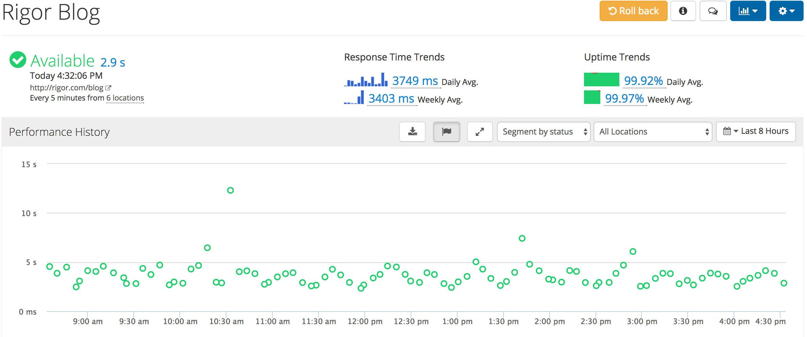Download performance history data

412,131
